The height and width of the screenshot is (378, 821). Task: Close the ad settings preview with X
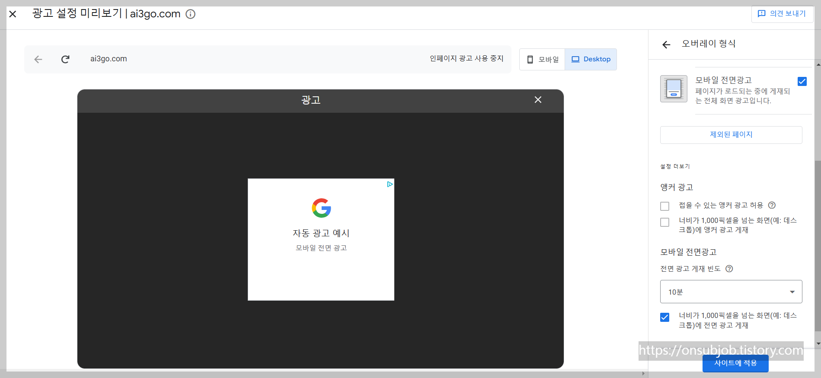(x=13, y=14)
